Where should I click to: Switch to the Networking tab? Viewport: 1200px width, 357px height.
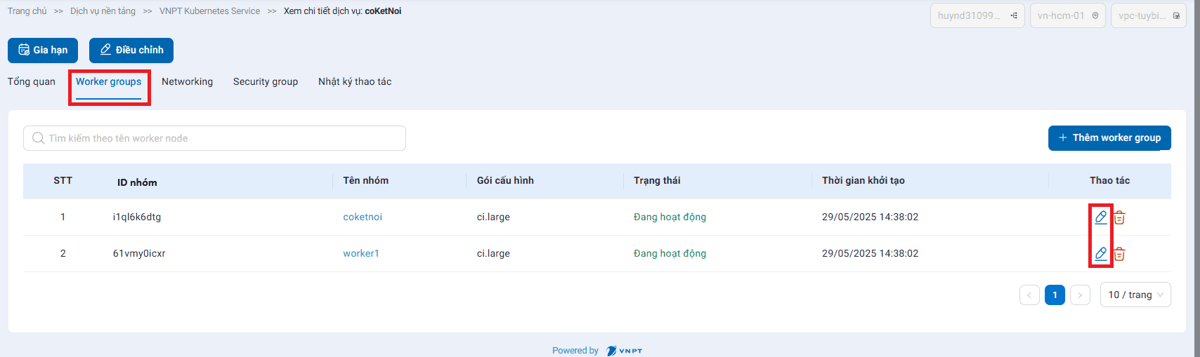click(x=187, y=81)
